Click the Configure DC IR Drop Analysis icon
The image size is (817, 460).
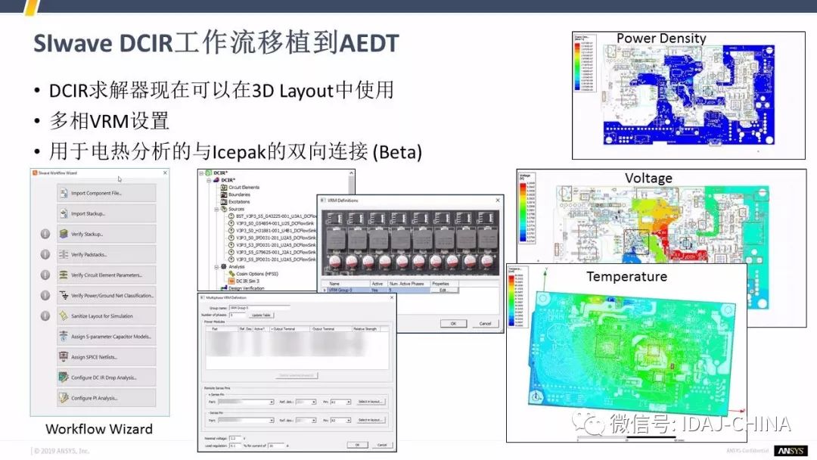click(x=64, y=378)
